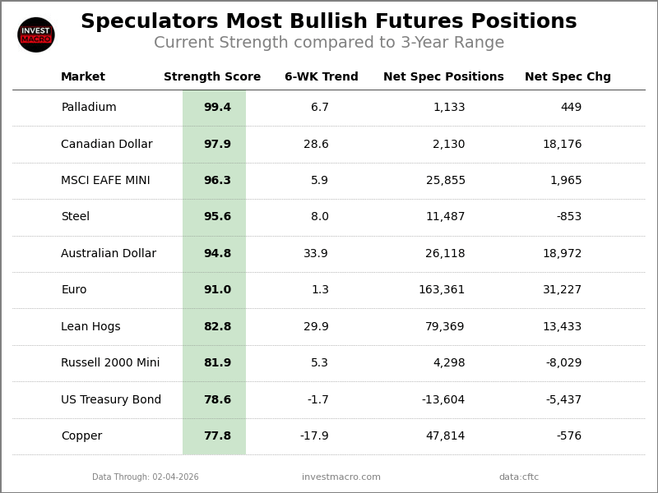The width and height of the screenshot is (658, 493).
Task: Click the Invest Macro logo icon
Action: point(36,35)
